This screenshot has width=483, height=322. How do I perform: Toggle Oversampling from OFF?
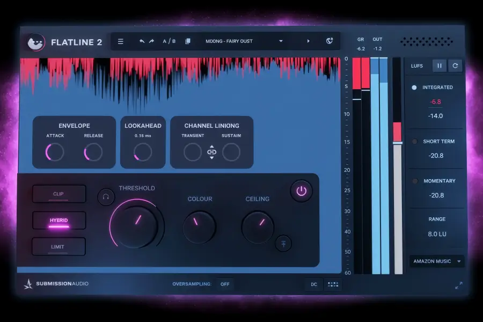coord(225,284)
